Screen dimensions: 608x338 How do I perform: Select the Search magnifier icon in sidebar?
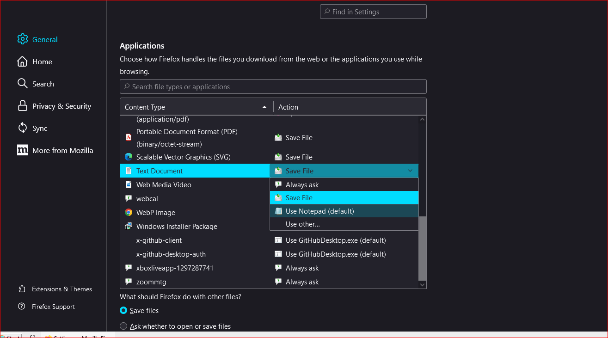[22, 84]
